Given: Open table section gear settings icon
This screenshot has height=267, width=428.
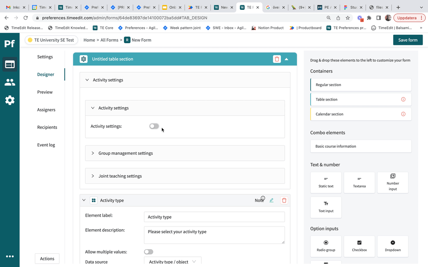Looking at the screenshot, I should [83, 59].
